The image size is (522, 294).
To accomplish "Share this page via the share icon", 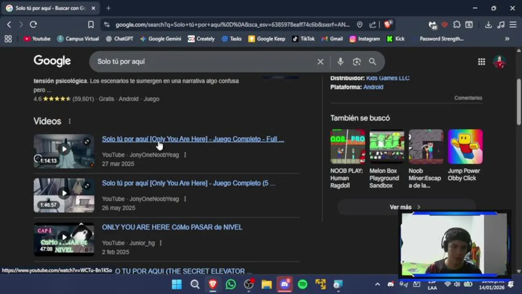I will [373, 24].
